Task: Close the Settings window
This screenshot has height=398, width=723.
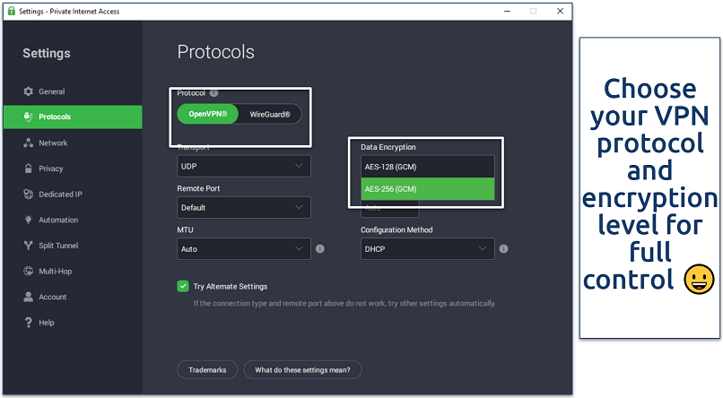Action: [561, 11]
